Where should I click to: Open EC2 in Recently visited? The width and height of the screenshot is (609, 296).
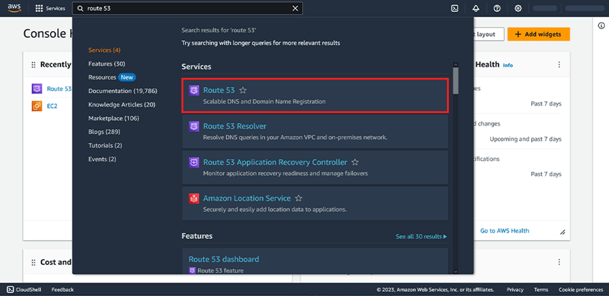[52, 106]
